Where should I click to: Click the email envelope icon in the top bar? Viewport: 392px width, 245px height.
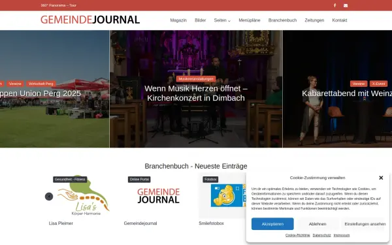coord(346,5)
